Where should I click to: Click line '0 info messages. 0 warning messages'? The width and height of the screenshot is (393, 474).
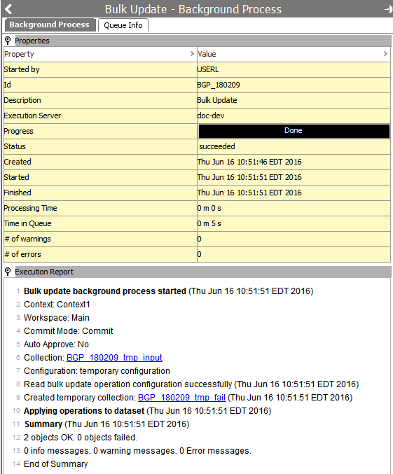click(137, 451)
